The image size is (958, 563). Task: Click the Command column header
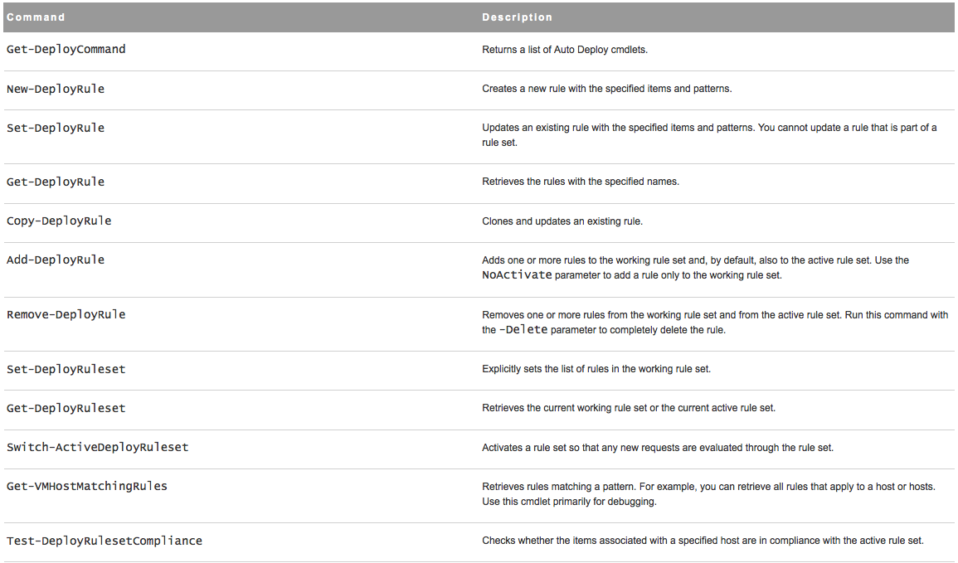pyautogui.click(x=36, y=17)
